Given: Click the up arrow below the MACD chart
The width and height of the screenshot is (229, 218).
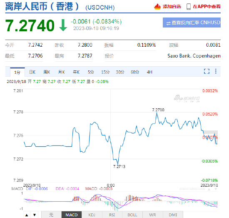Looking at the screenshot, I should coord(27,215).
